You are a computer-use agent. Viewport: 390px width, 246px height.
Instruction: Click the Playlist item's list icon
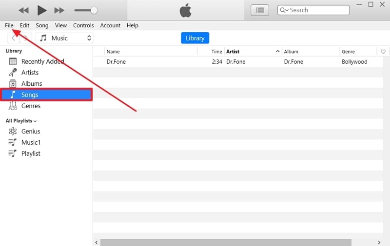[x=13, y=153]
